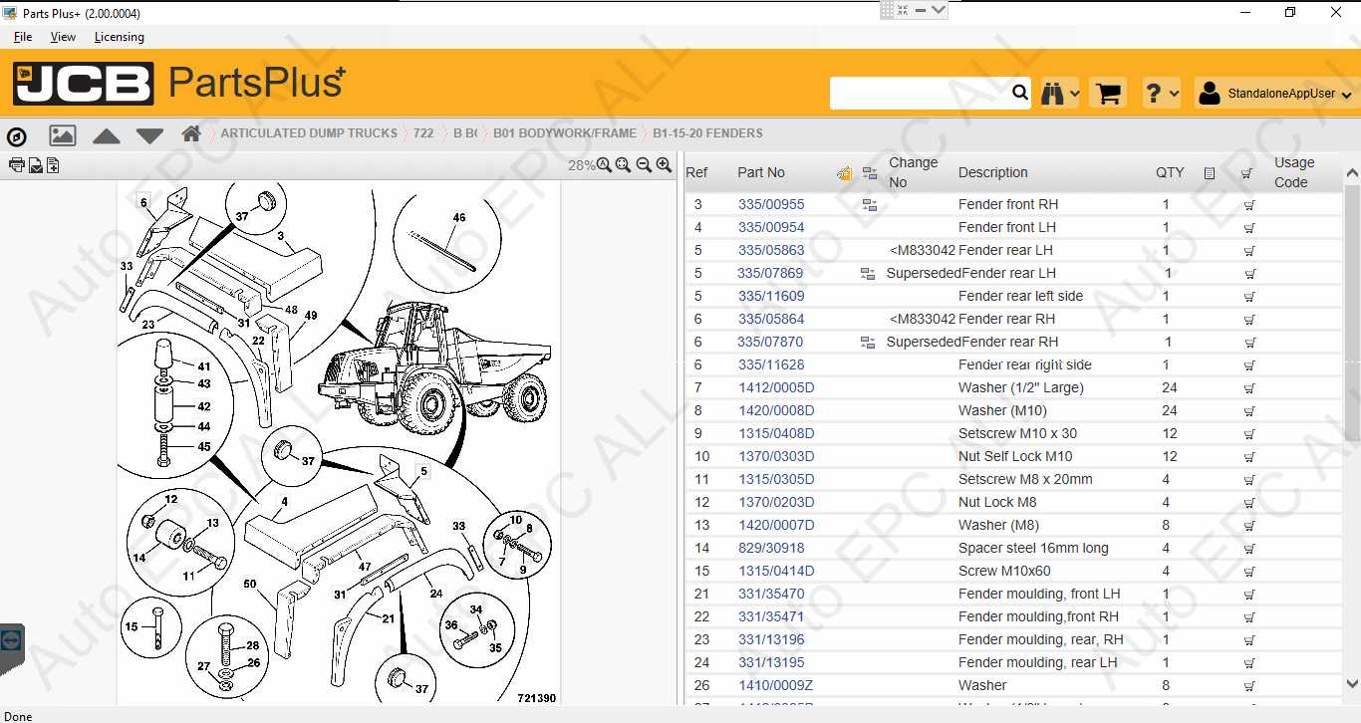Open the Licensing menu
This screenshot has width=1361, height=723.
point(120,37)
